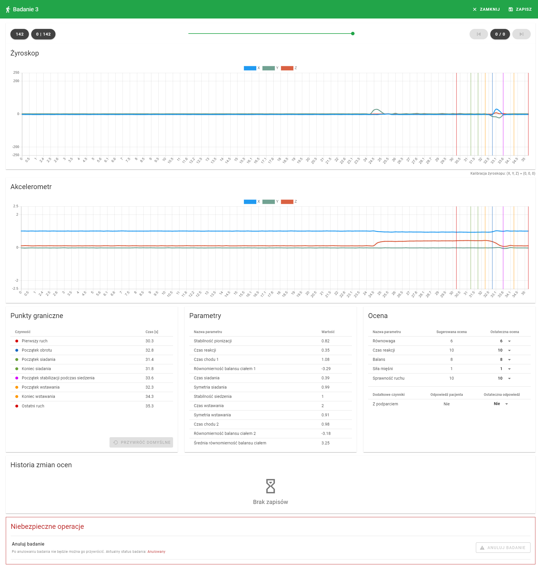Click the orange dot beside Koniec wstawania
This screenshot has width=538, height=569.
[x=17, y=397]
